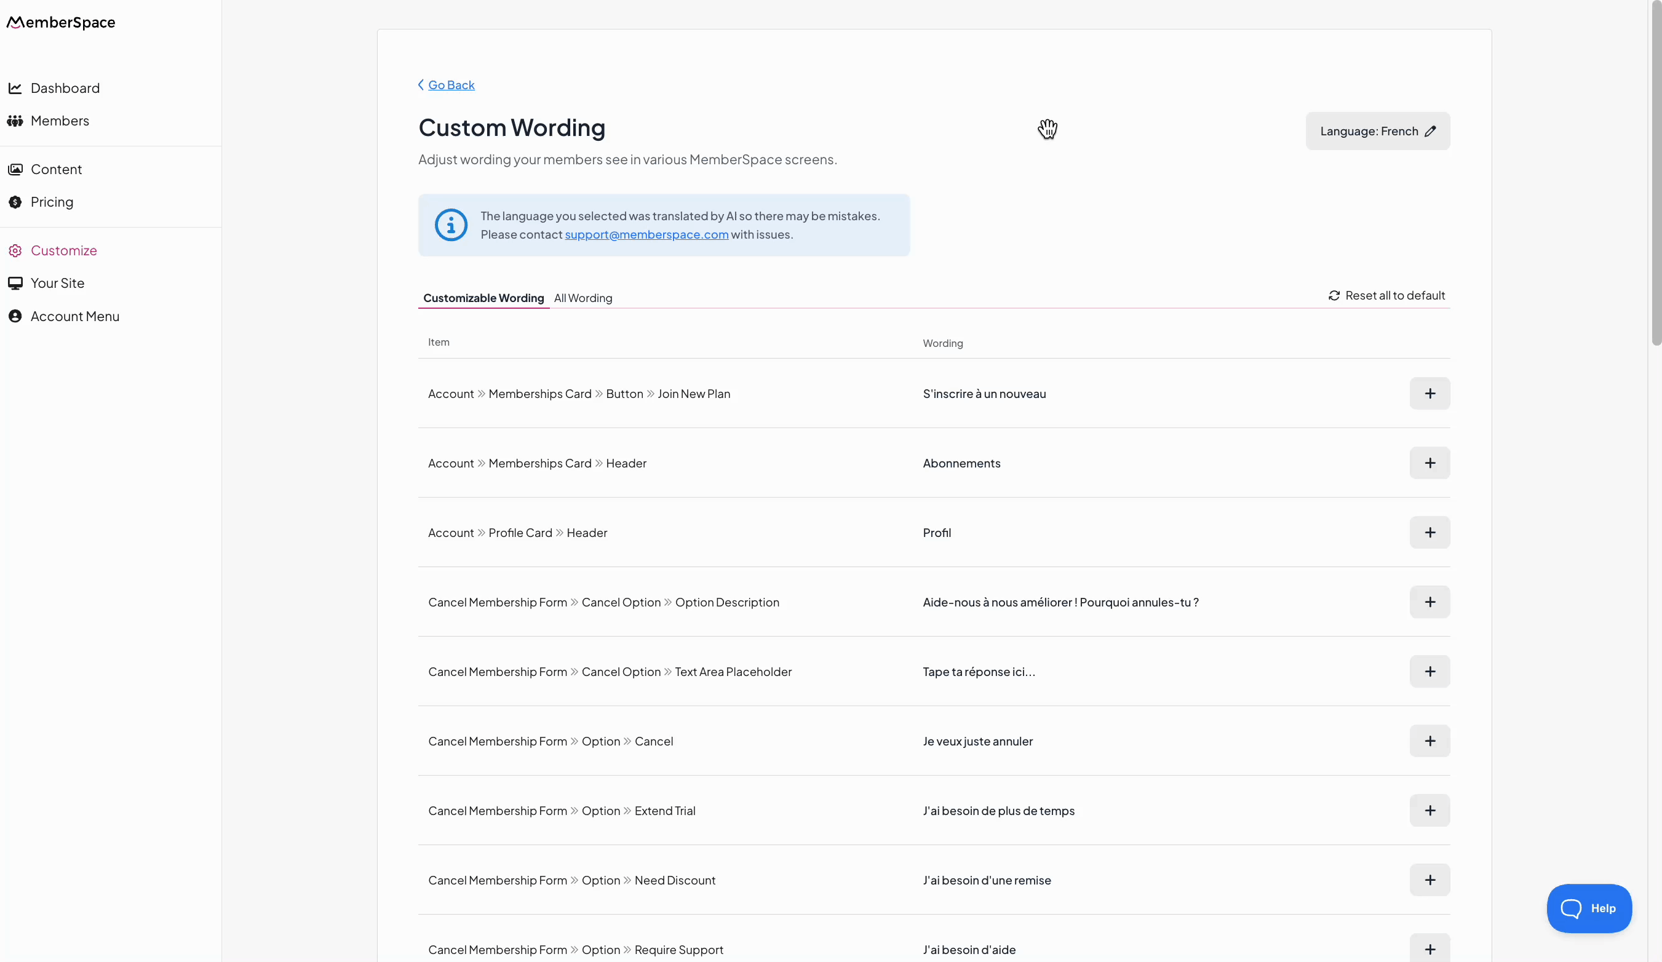The width and height of the screenshot is (1662, 962).
Task: Click Reset all to default
Action: tap(1386, 295)
